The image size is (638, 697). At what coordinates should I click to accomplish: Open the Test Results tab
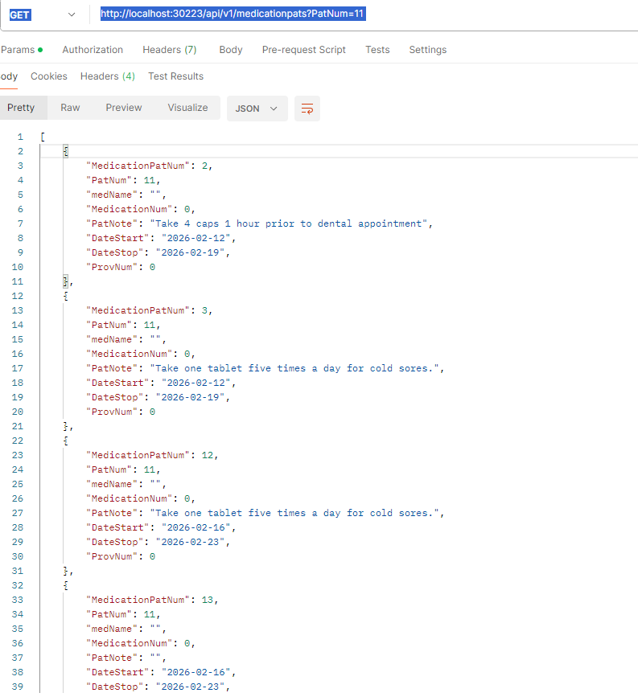(175, 76)
